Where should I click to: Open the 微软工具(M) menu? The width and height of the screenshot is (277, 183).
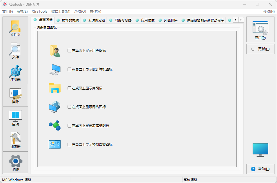[61, 11]
